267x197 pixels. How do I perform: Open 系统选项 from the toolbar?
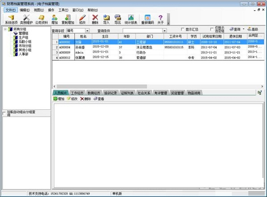[x=11, y=19]
